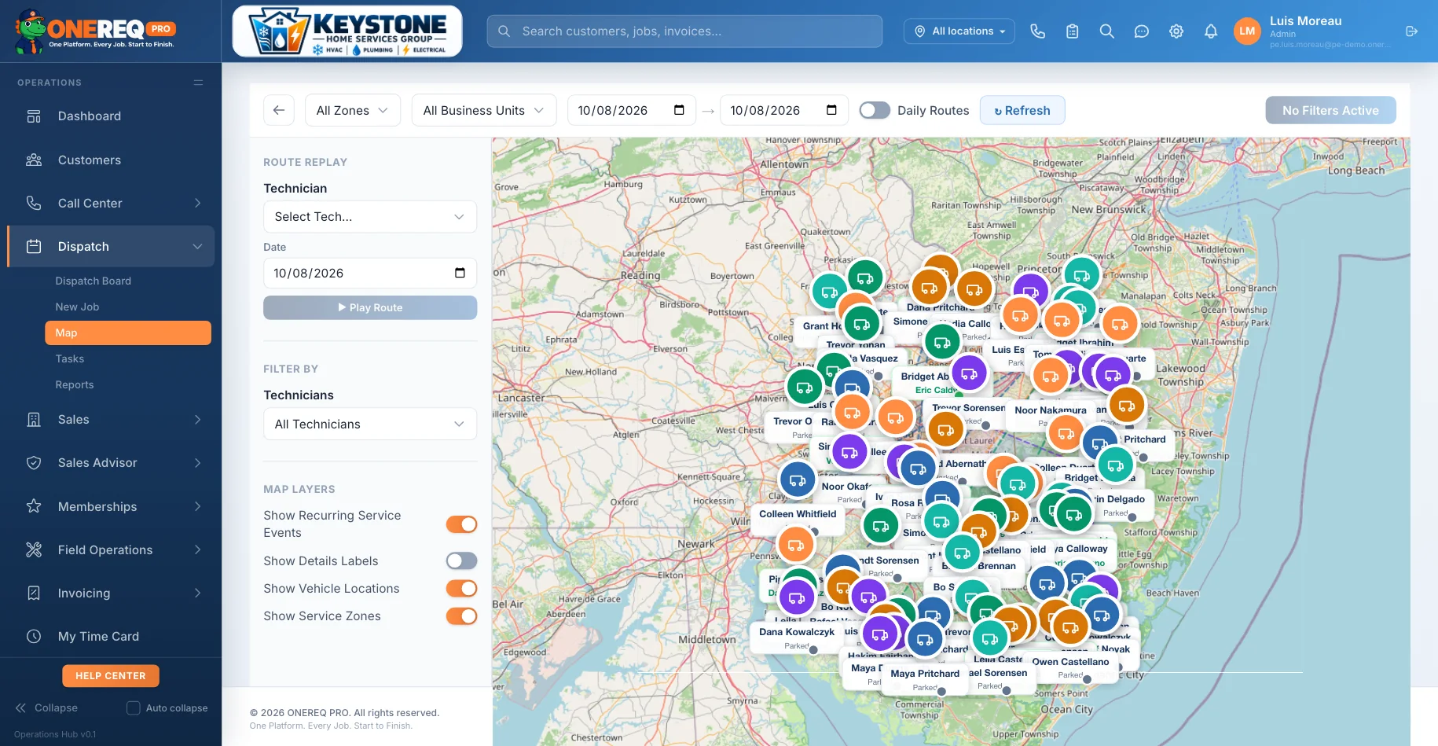Screen dimensions: 1438x746
Task: Click the Keystone Home Services Group logo
Action: 347,31
